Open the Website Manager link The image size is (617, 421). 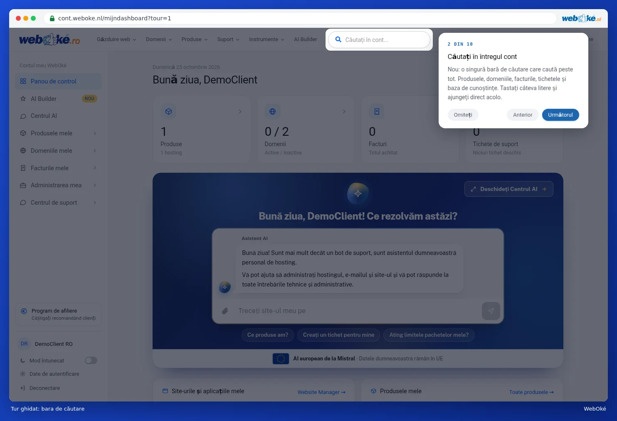click(321, 392)
